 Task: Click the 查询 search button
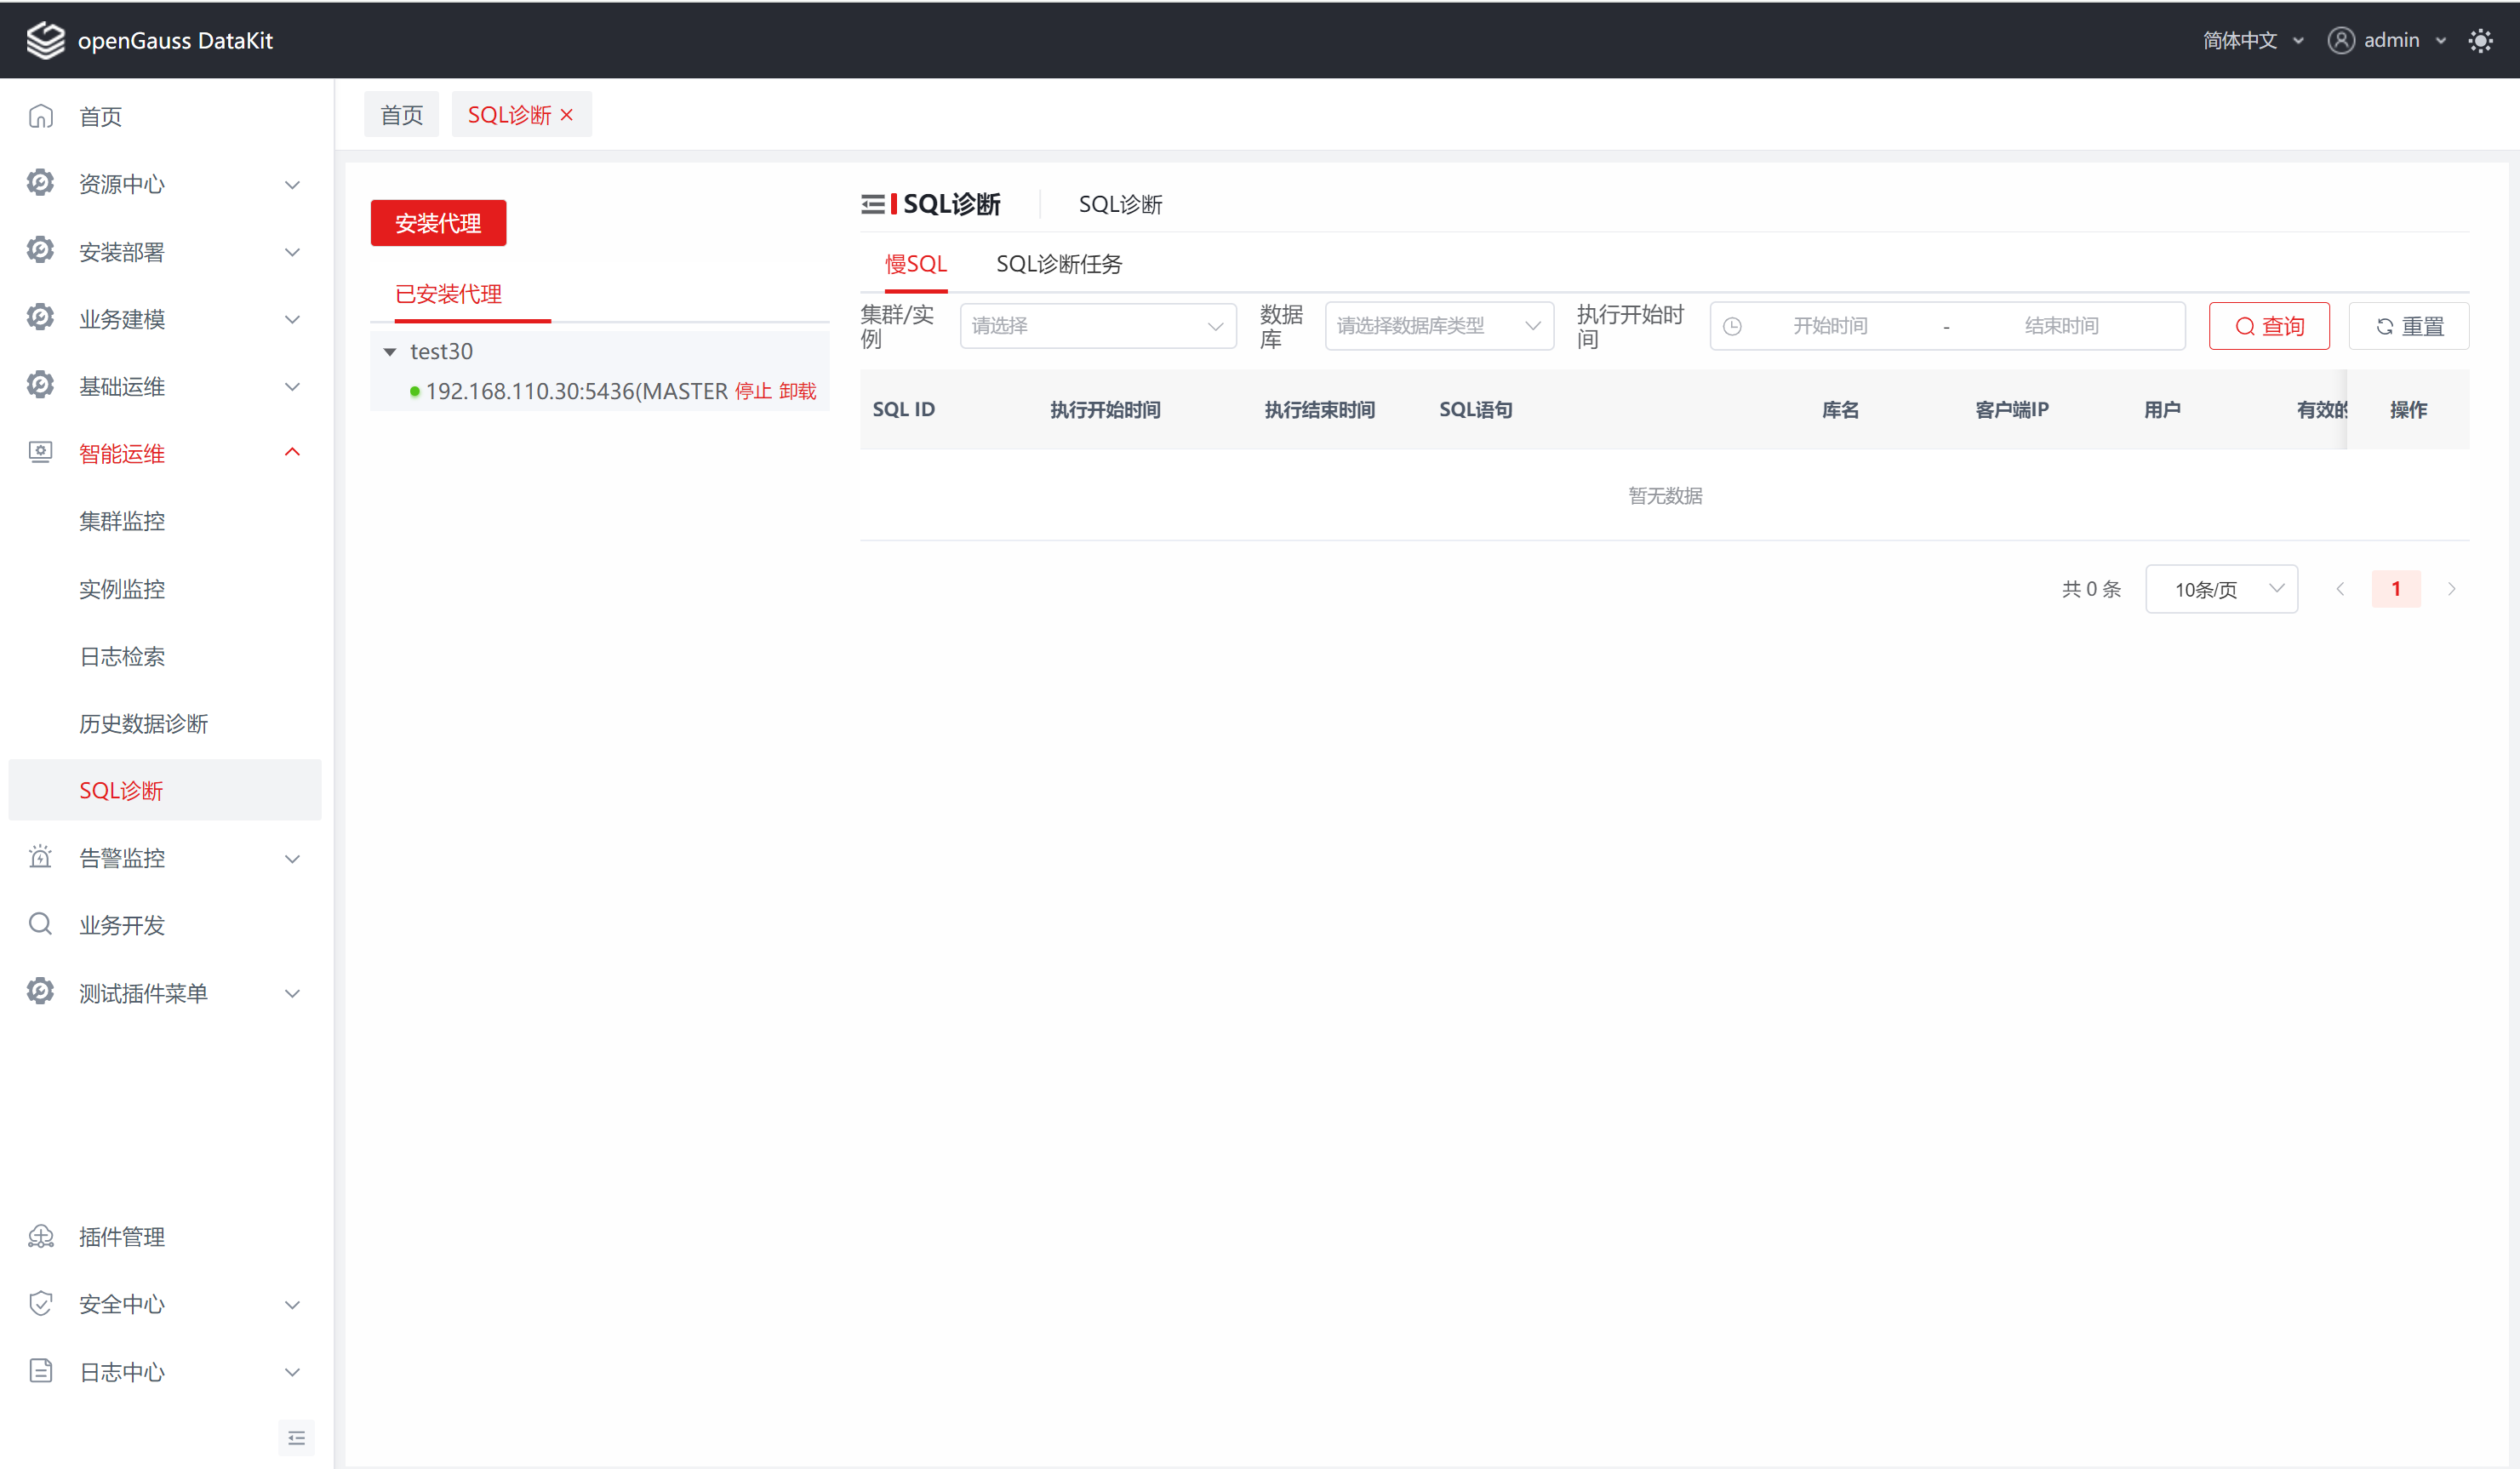pyautogui.click(x=2268, y=326)
